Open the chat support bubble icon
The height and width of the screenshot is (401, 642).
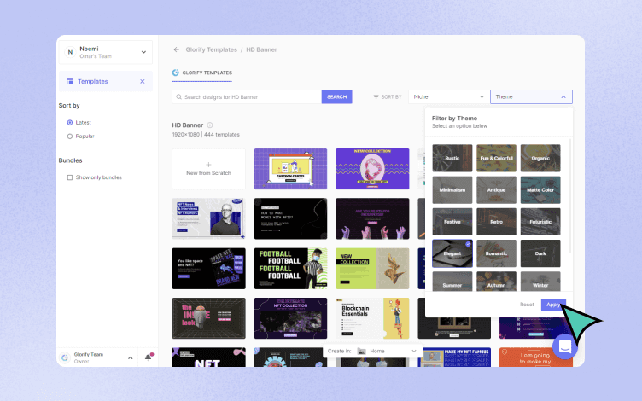pyautogui.click(x=565, y=347)
